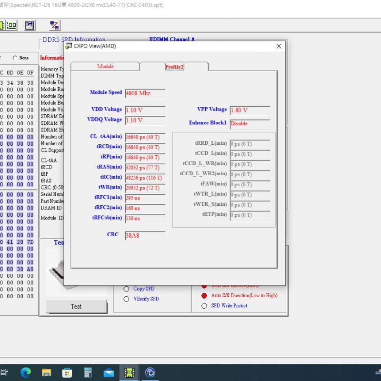This screenshot has height=381, width=381.
Task: Click the blue squares red Z toolbar icon
Action: [54, 25]
